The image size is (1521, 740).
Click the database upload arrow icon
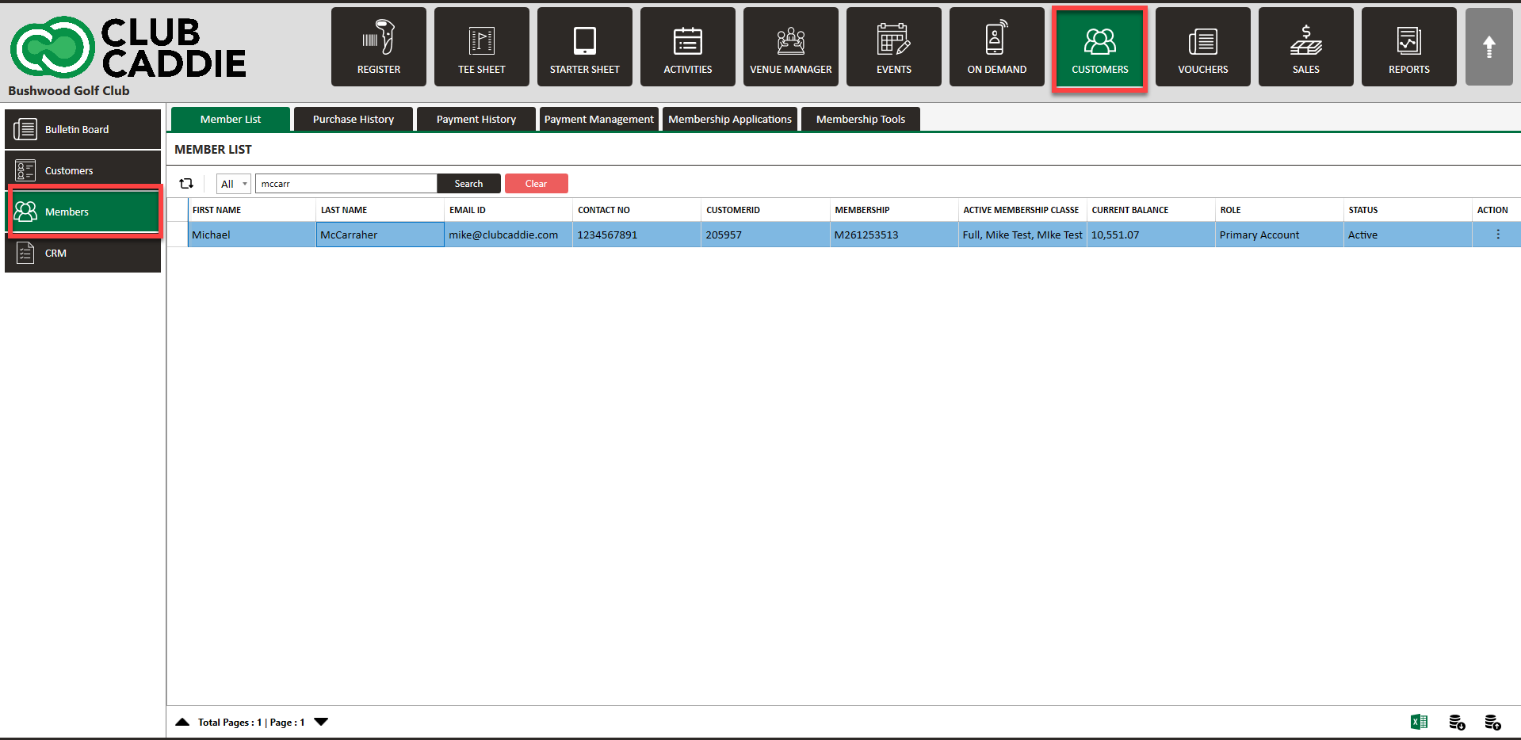[x=1492, y=722]
